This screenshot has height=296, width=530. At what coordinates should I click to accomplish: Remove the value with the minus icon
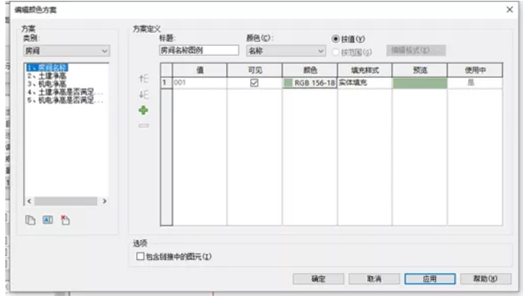pos(143,125)
